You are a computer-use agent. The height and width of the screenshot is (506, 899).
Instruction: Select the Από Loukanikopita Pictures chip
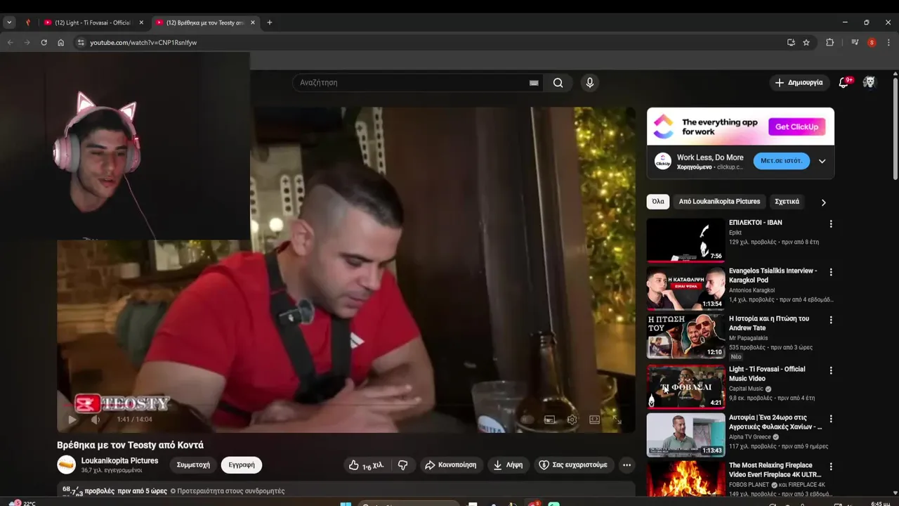click(x=719, y=202)
